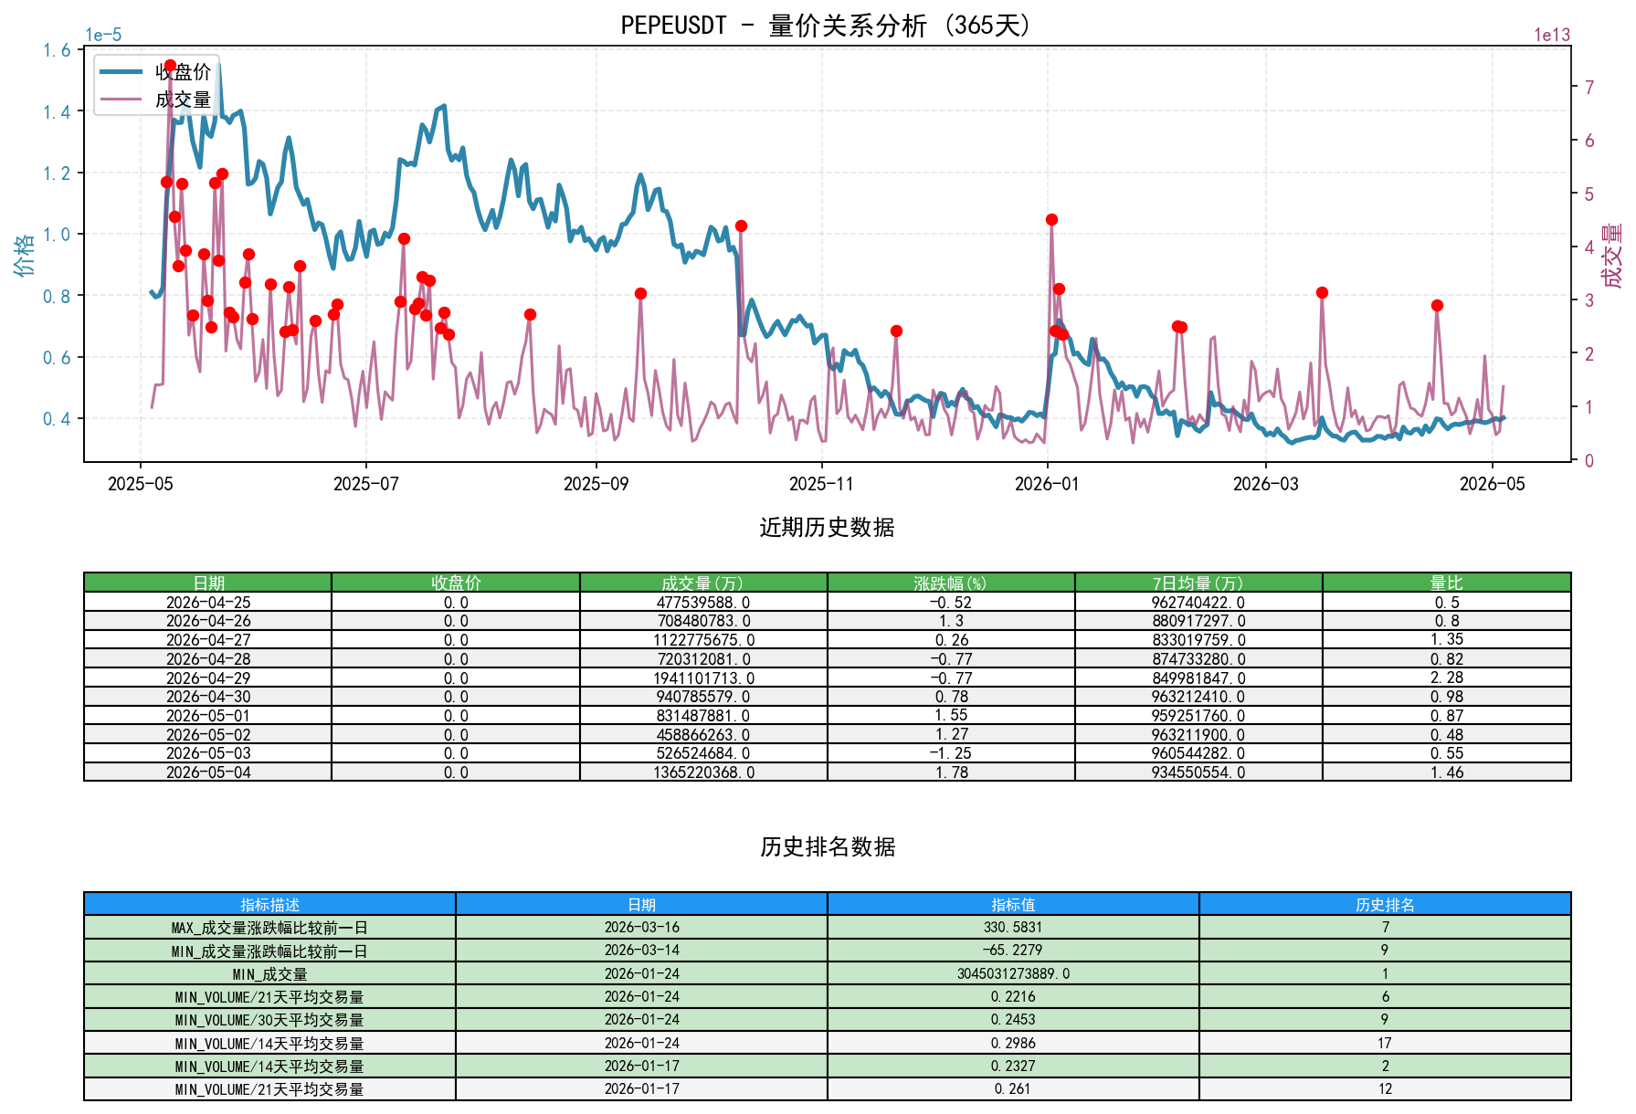Click the 指标值 column header
Viewport: 1636px width, 1114px height.
pyautogui.click(x=1013, y=904)
